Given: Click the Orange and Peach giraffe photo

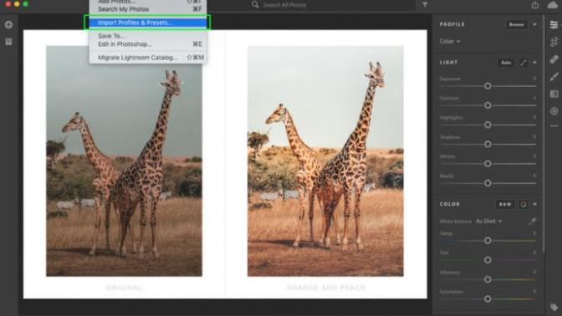Looking at the screenshot, I should (325, 161).
